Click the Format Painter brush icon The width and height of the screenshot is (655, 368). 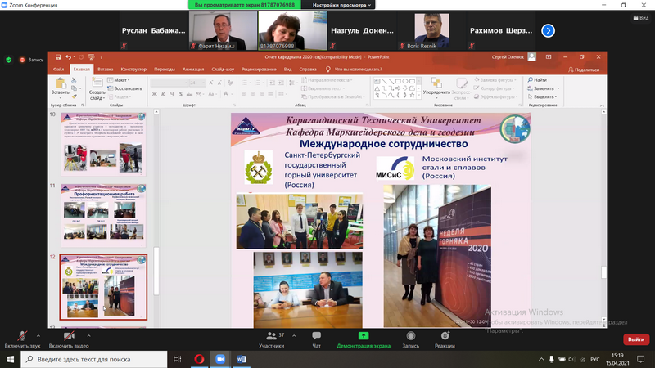[x=74, y=96]
